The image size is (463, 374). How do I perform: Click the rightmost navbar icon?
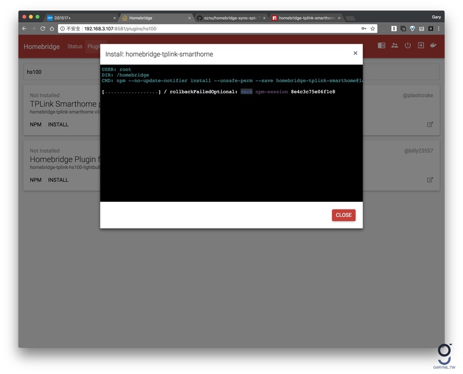pyautogui.click(x=433, y=45)
